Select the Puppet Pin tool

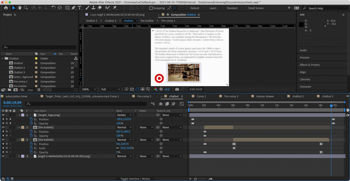[115, 8]
